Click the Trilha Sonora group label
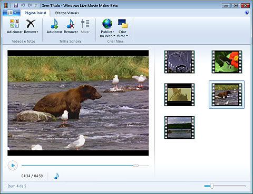Image resolution: width=253 pixels, height=194 pixels. pos(70,42)
